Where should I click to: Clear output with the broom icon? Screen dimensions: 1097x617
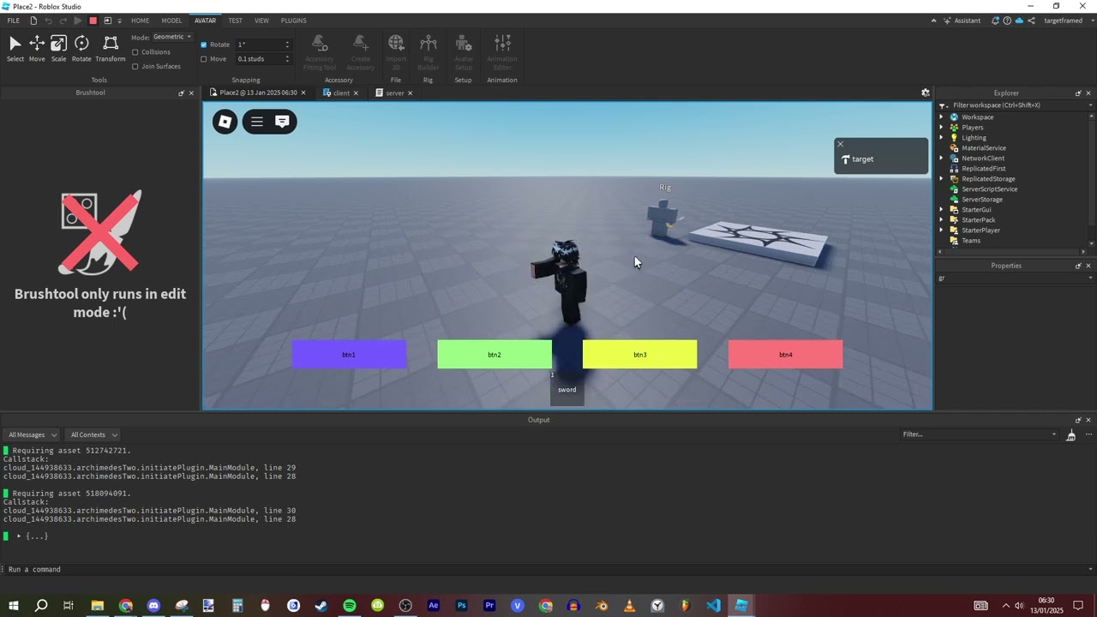pyautogui.click(x=1070, y=435)
